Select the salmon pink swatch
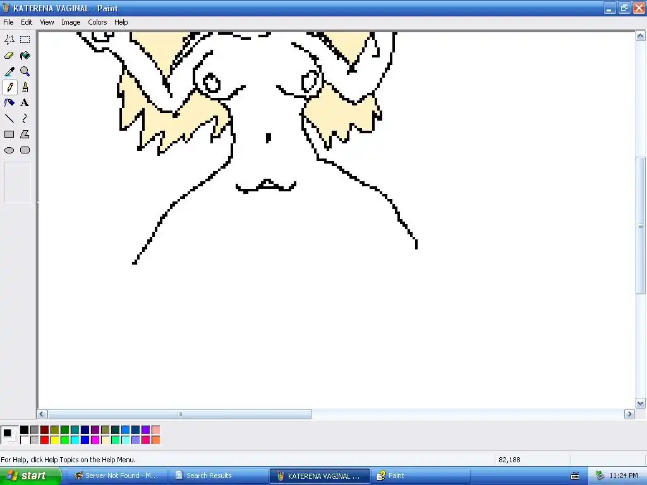The width and height of the screenshot is (647, 485). (x=155, y=429)
